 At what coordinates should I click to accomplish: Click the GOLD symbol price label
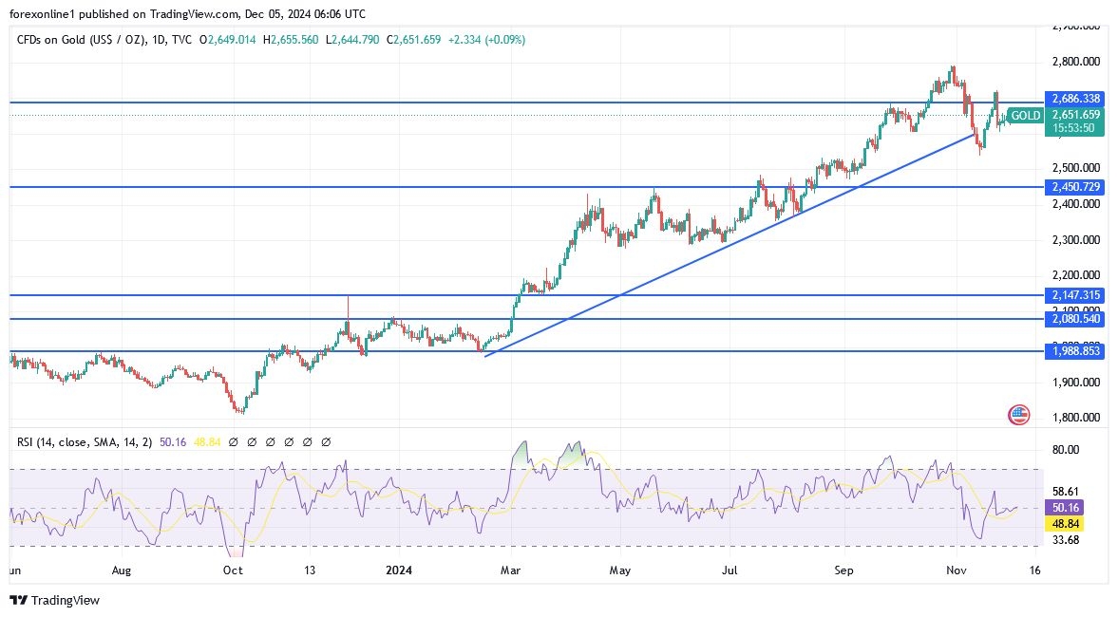[x=1025, y=115]
